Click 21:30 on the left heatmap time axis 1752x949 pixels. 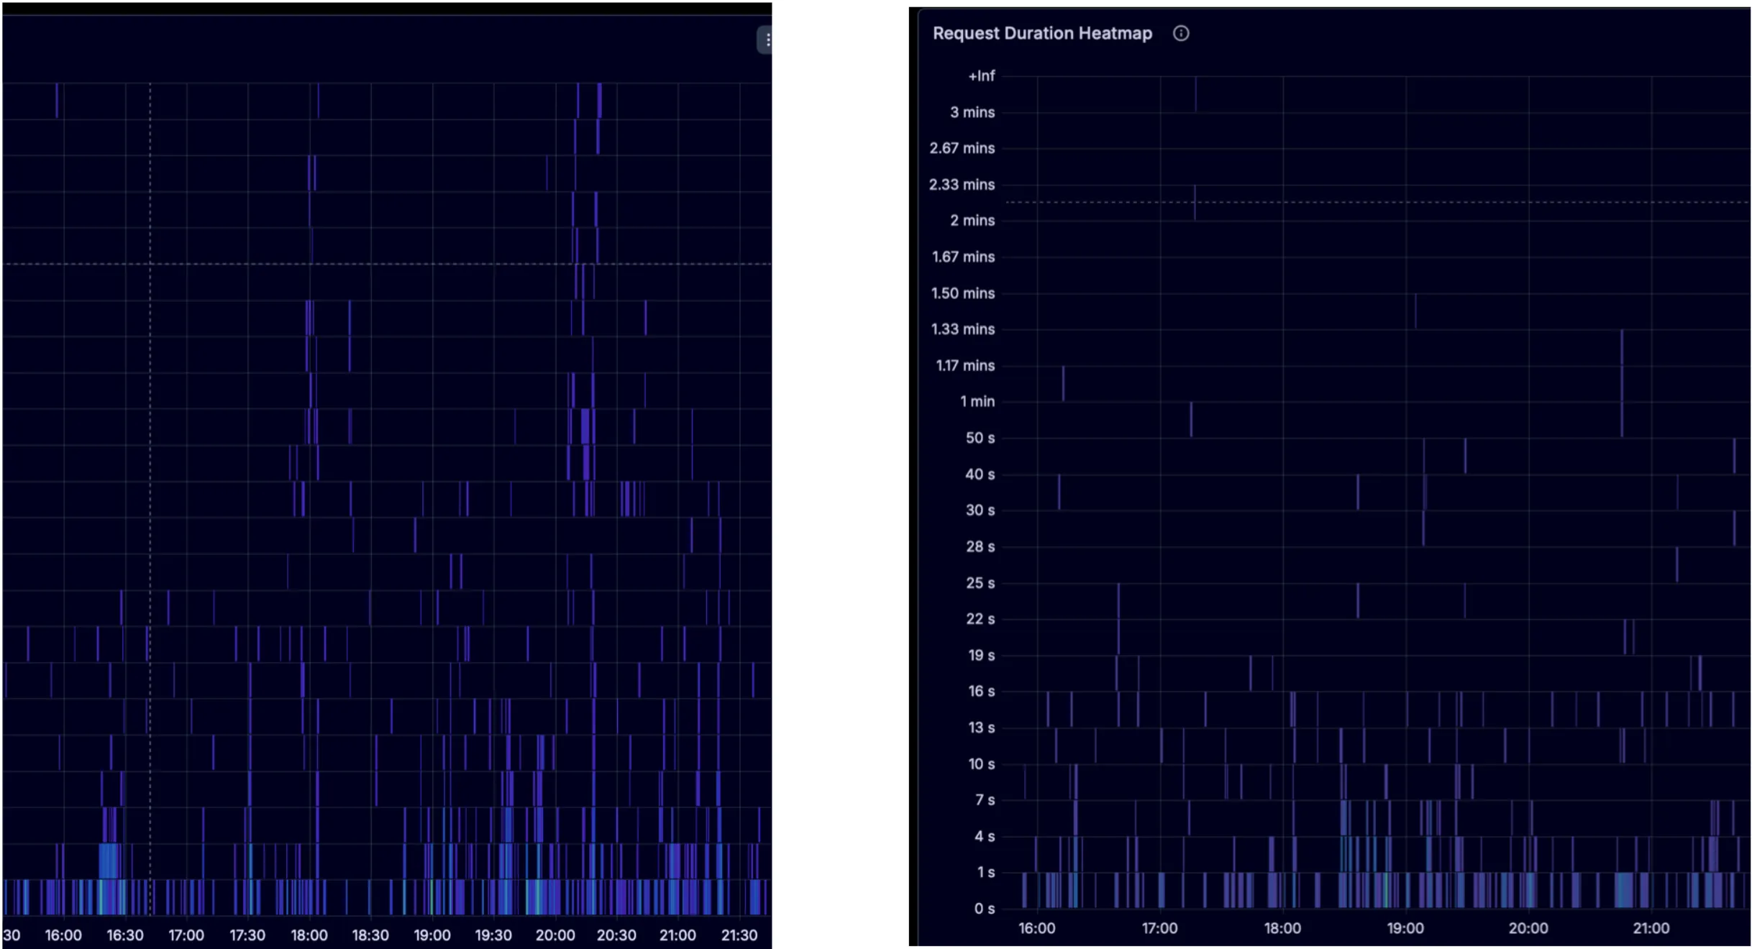tap(739, 935)
